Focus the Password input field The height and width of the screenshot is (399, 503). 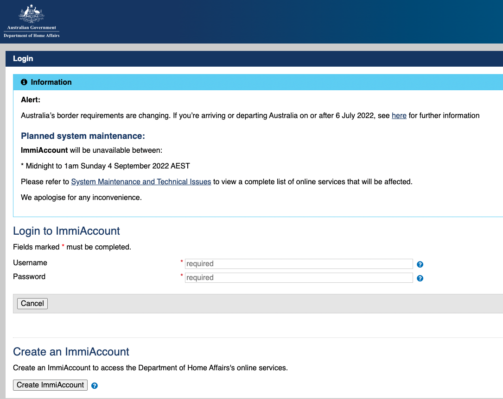(x=299, y=278)
